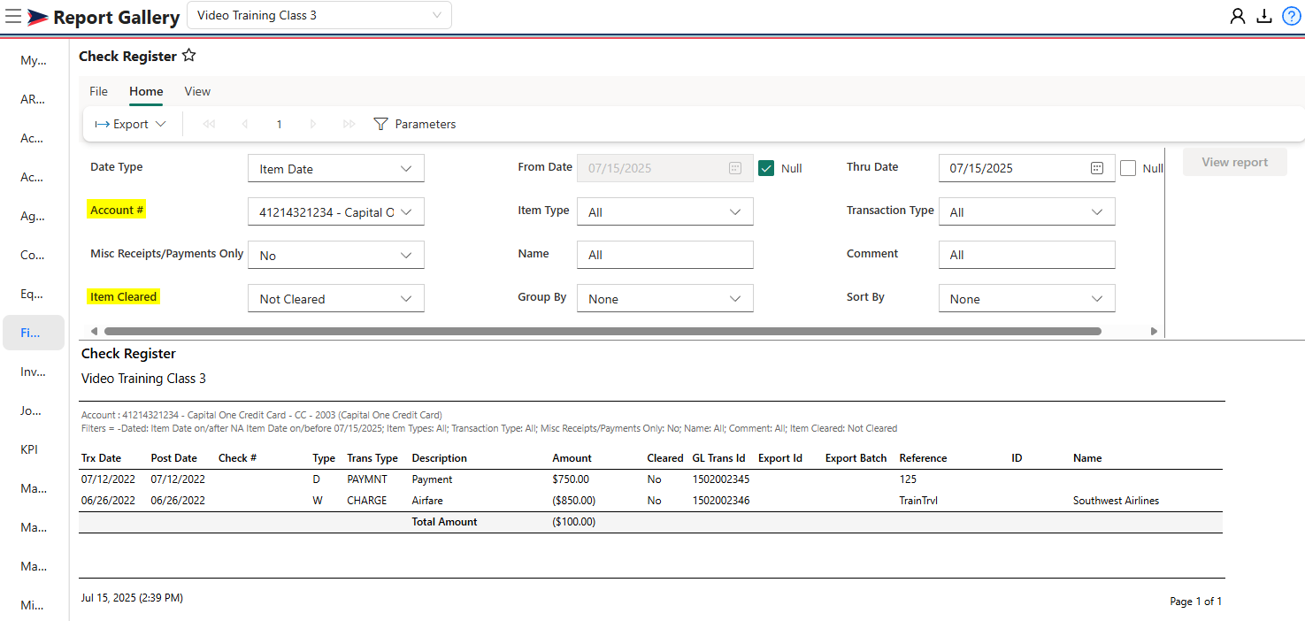Open the Thru Date calendar picker

click(x=1097, y=168)
